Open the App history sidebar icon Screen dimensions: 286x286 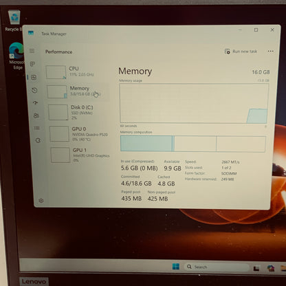pos(34,90)
